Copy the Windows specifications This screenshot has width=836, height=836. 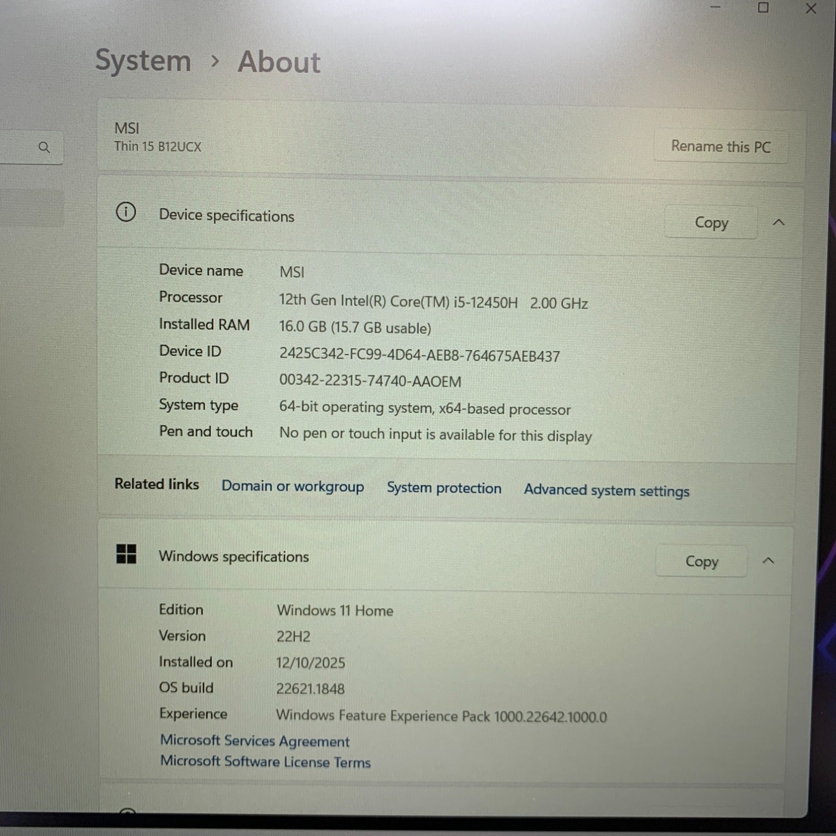[x=701, y=561]
